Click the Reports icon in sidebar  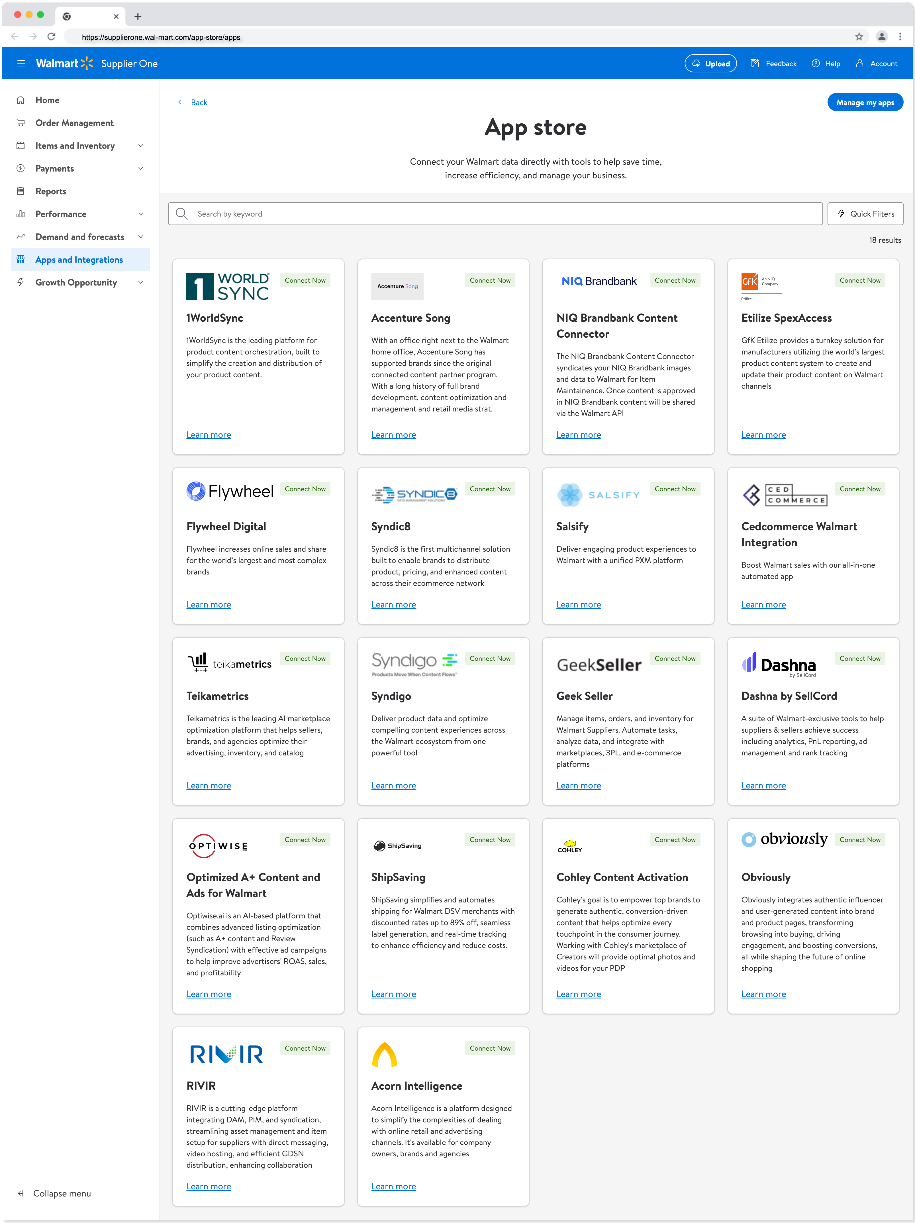[x=21, y=191]
